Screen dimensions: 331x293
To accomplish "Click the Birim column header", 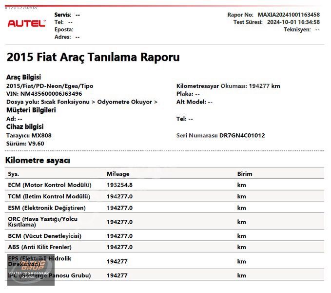I will point(244,174).
